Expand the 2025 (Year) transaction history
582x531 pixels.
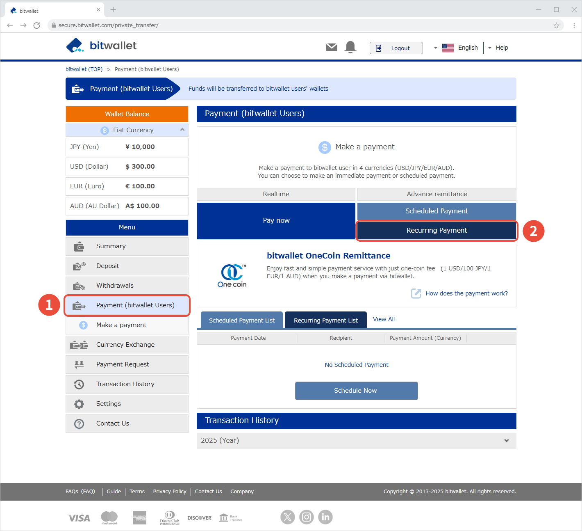click(x=357, y=441)
